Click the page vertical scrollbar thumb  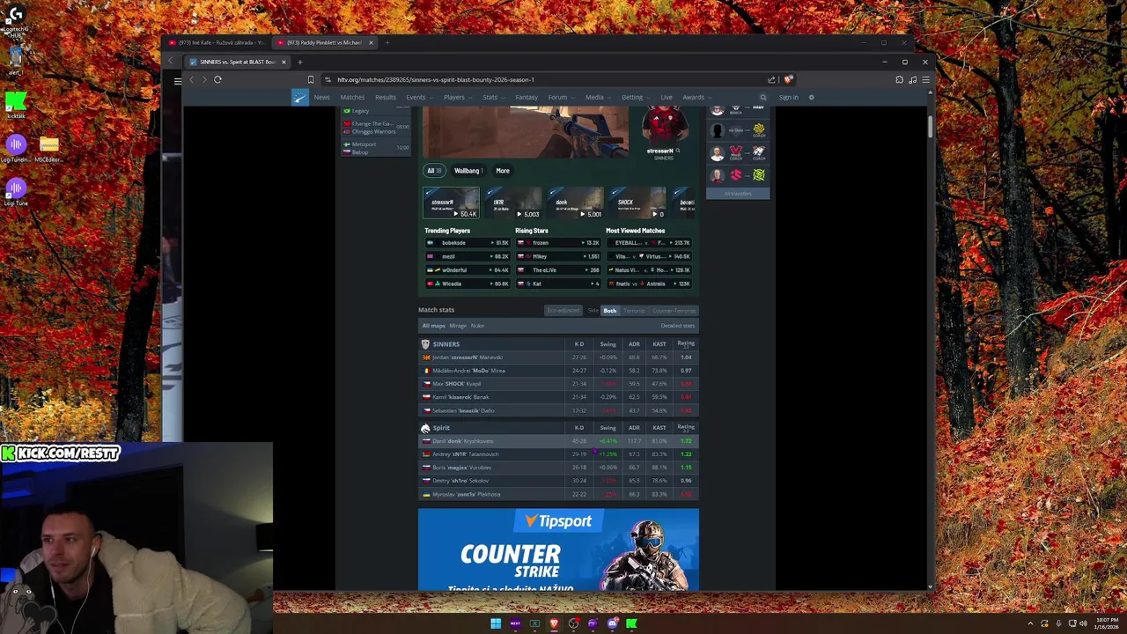tap(929, 125)
